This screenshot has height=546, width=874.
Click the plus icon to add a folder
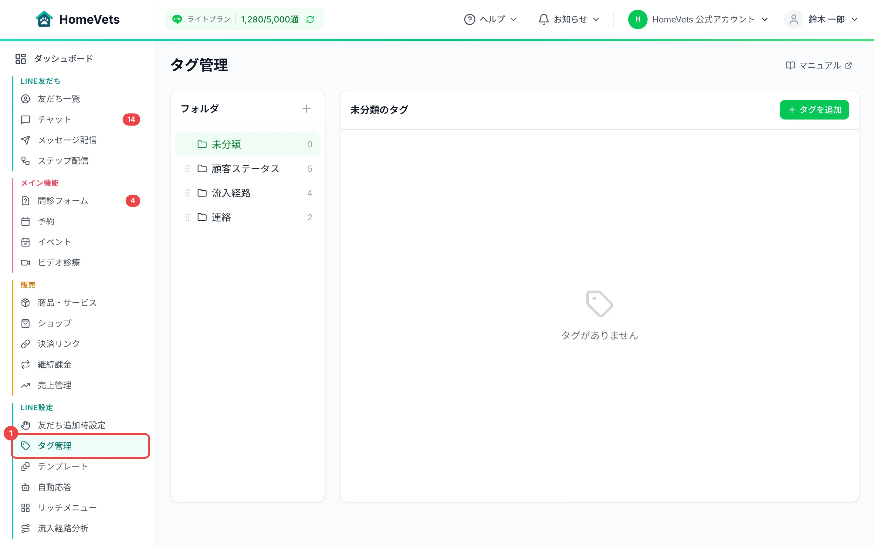point(306,109)
